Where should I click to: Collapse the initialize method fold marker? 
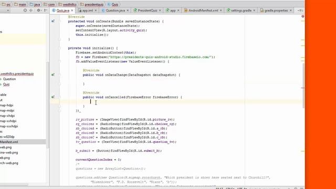coord(60,48)
